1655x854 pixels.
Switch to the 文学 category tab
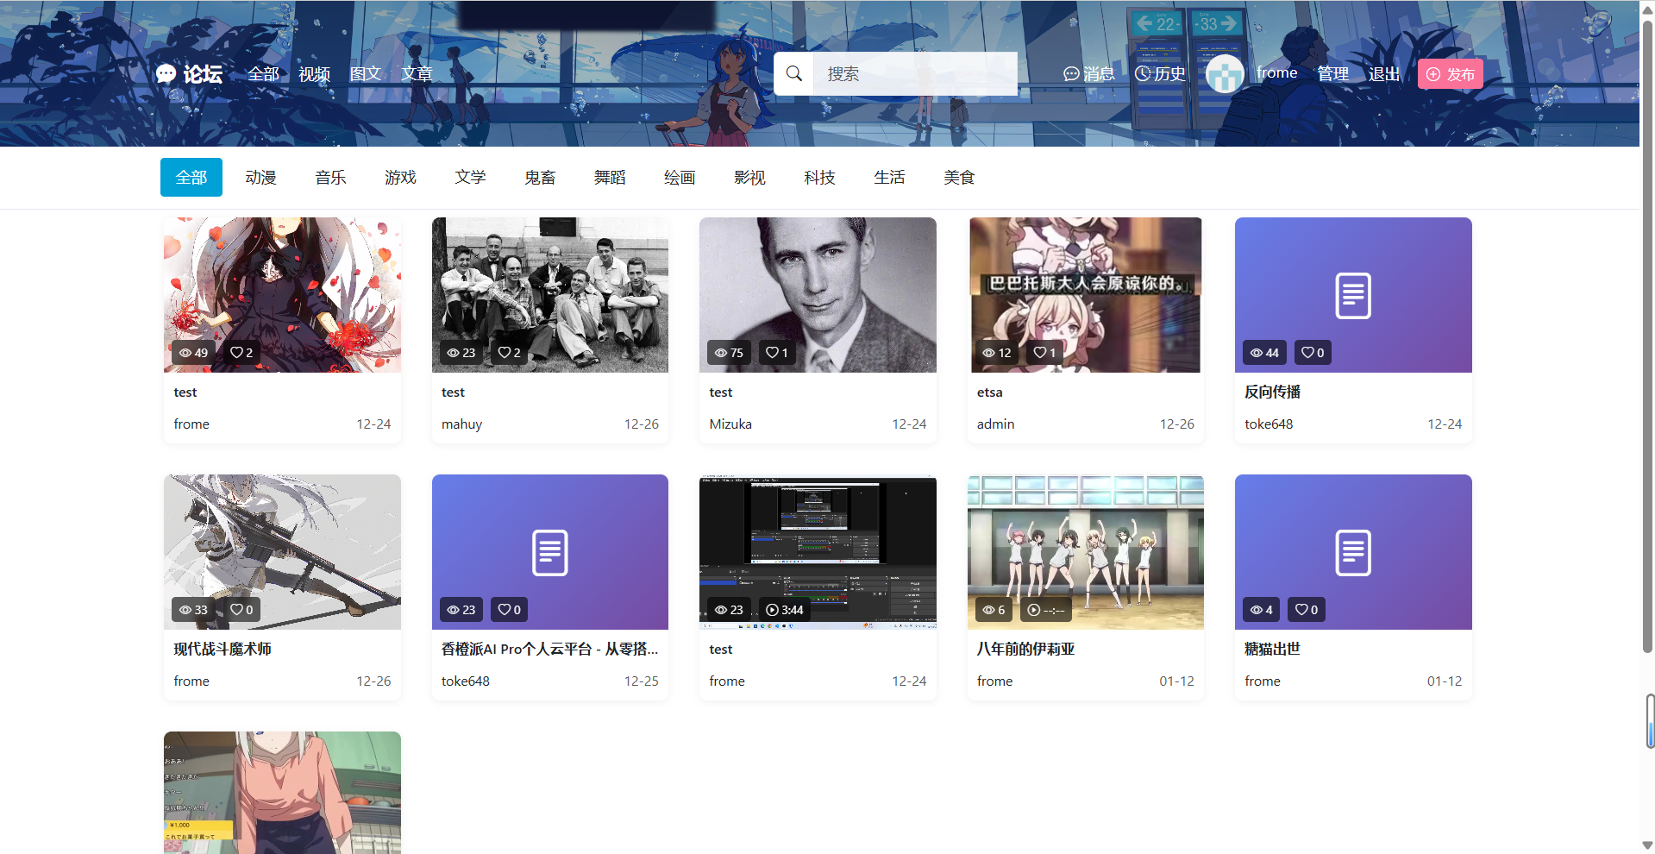pos(470,177)
